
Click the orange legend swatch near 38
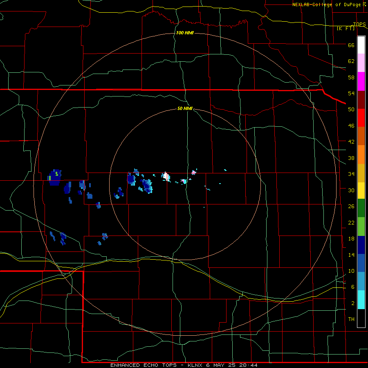coord(361,155)
